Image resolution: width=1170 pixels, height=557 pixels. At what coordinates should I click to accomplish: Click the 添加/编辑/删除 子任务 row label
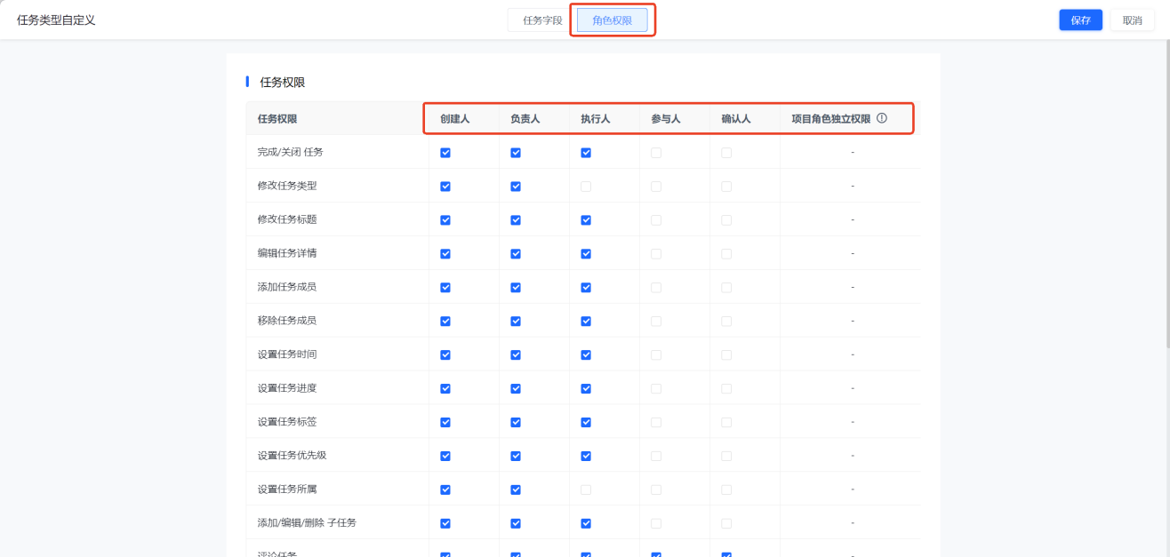(307, 523)
